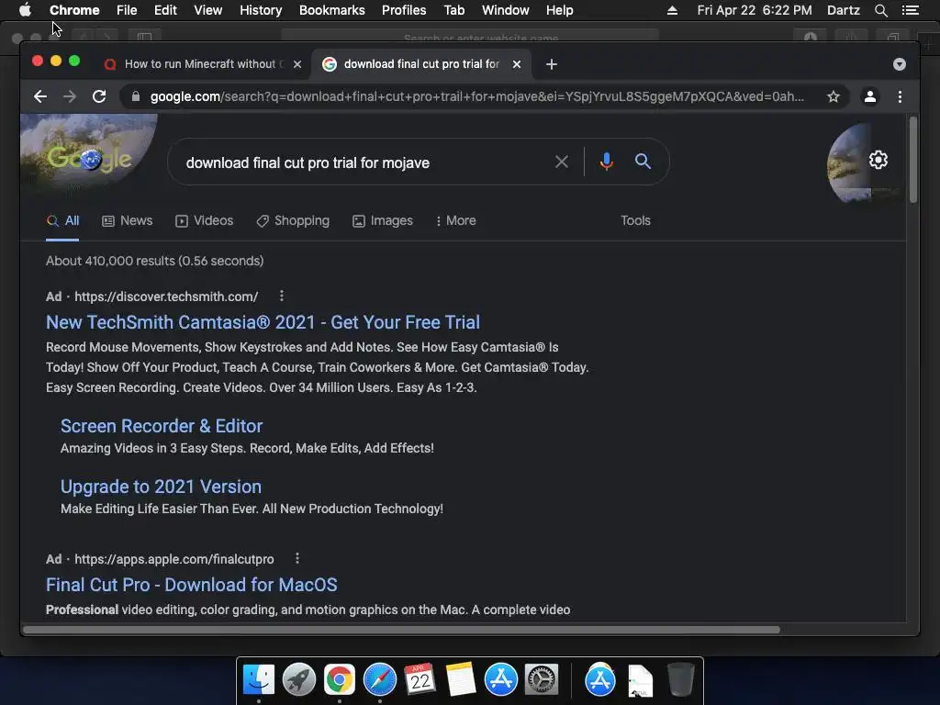Open the Help menu
940x705 pixels.
(x=559, y=10)
